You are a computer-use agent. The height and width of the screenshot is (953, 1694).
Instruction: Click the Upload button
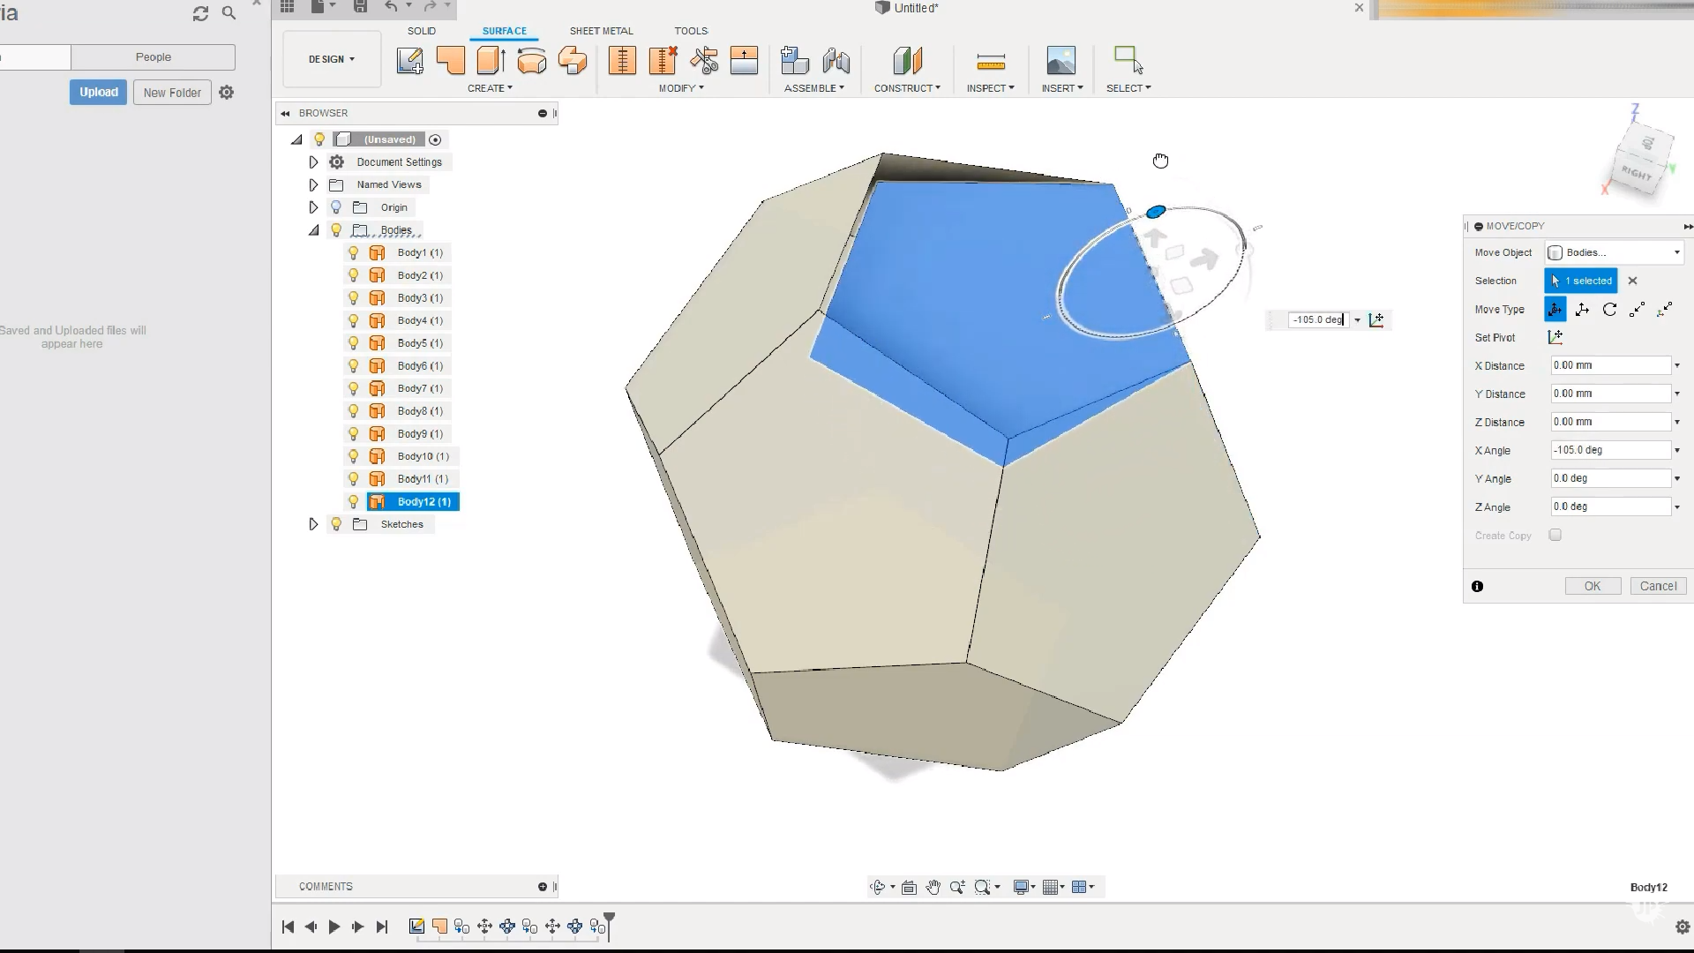point(98,92)
